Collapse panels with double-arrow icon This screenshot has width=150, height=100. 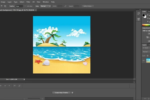pos(140,9)
